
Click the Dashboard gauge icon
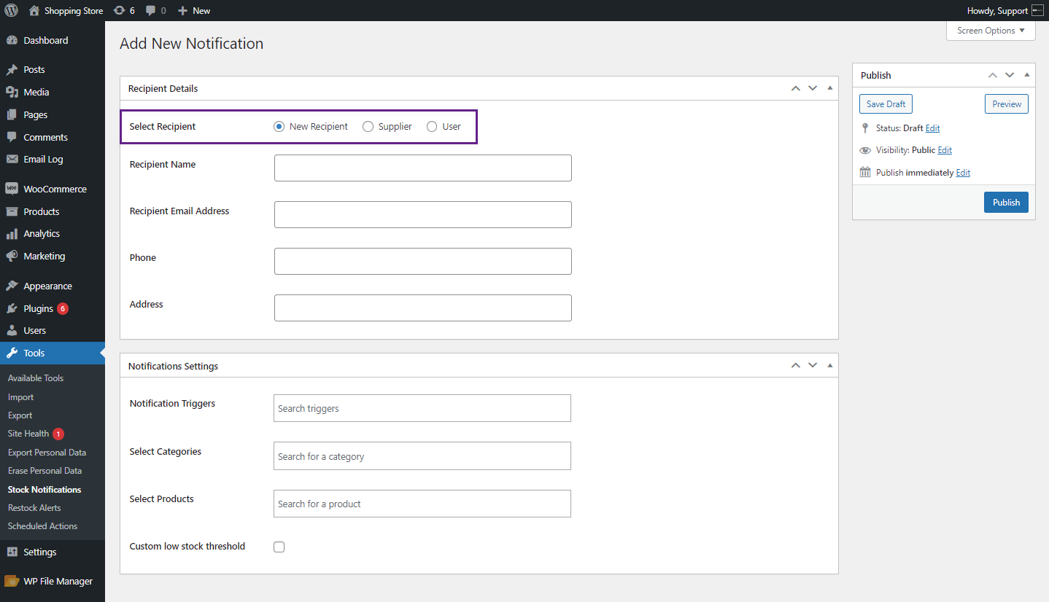click(12, 41)
